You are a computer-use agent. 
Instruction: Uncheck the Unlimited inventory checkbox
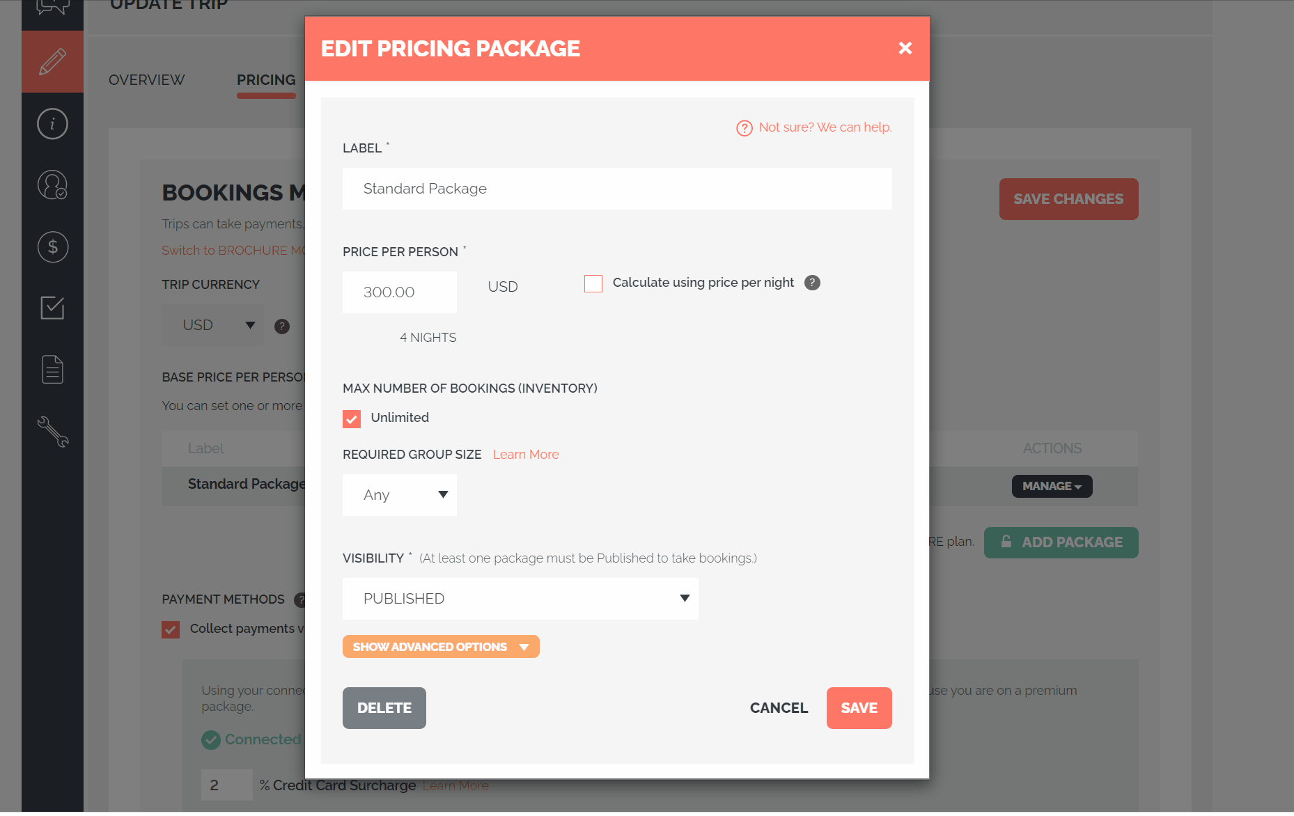[x=352, y=418]
